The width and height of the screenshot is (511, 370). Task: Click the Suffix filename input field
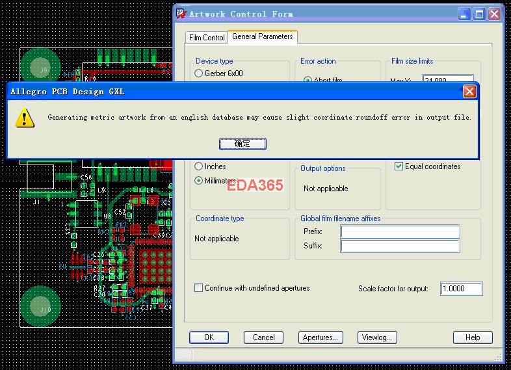(400, 246)
